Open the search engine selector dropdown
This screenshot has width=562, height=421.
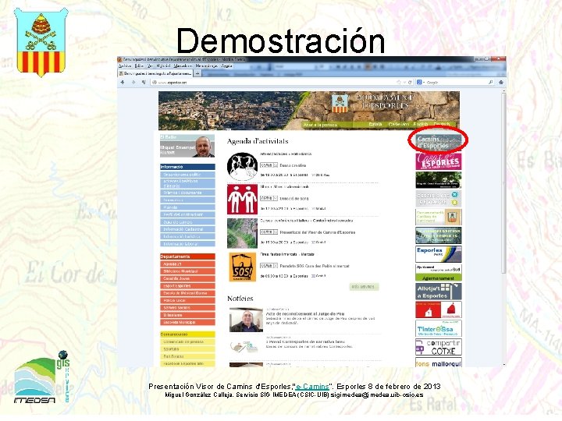coord(420,83)
